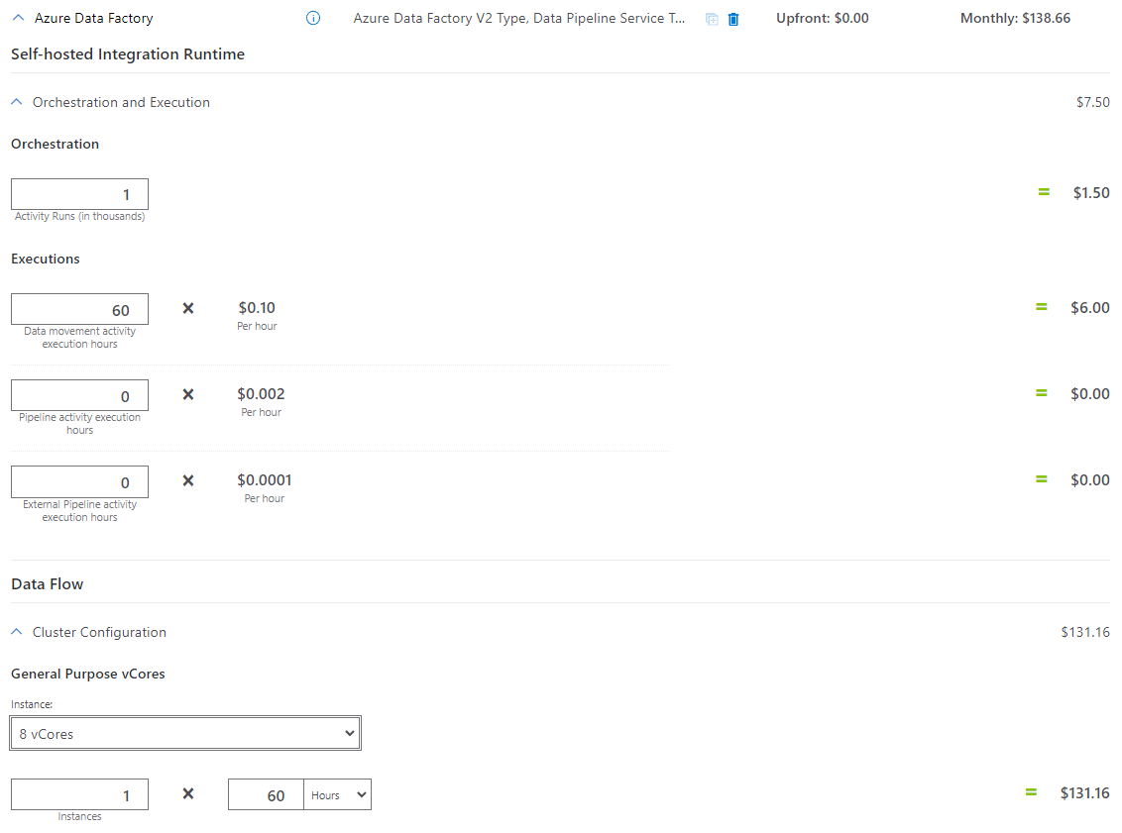Click the 'Azure Data Factory' title text
The height and width of the screenshot is (833, 1122).
tap(94, 19)
